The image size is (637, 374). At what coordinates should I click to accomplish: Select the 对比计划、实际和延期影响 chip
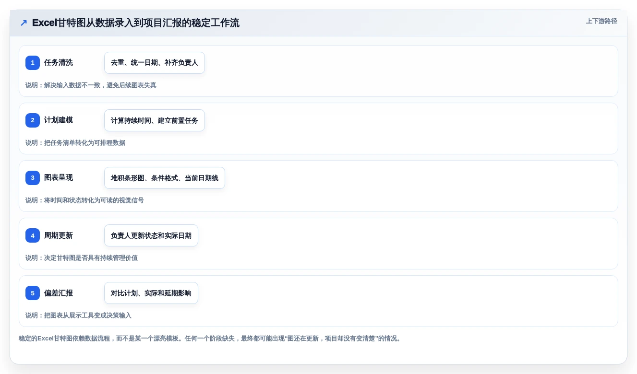click(x=151, y=293)
